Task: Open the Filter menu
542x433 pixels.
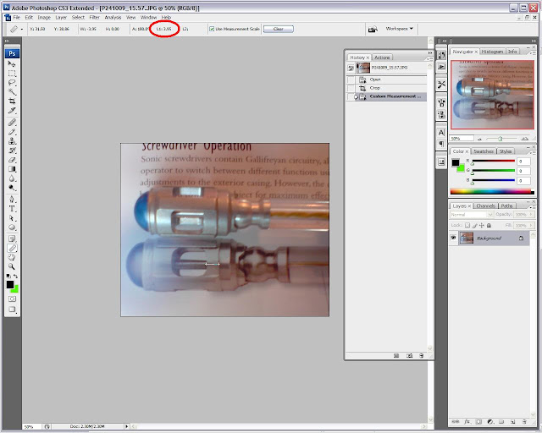Action: click(94, 17)
